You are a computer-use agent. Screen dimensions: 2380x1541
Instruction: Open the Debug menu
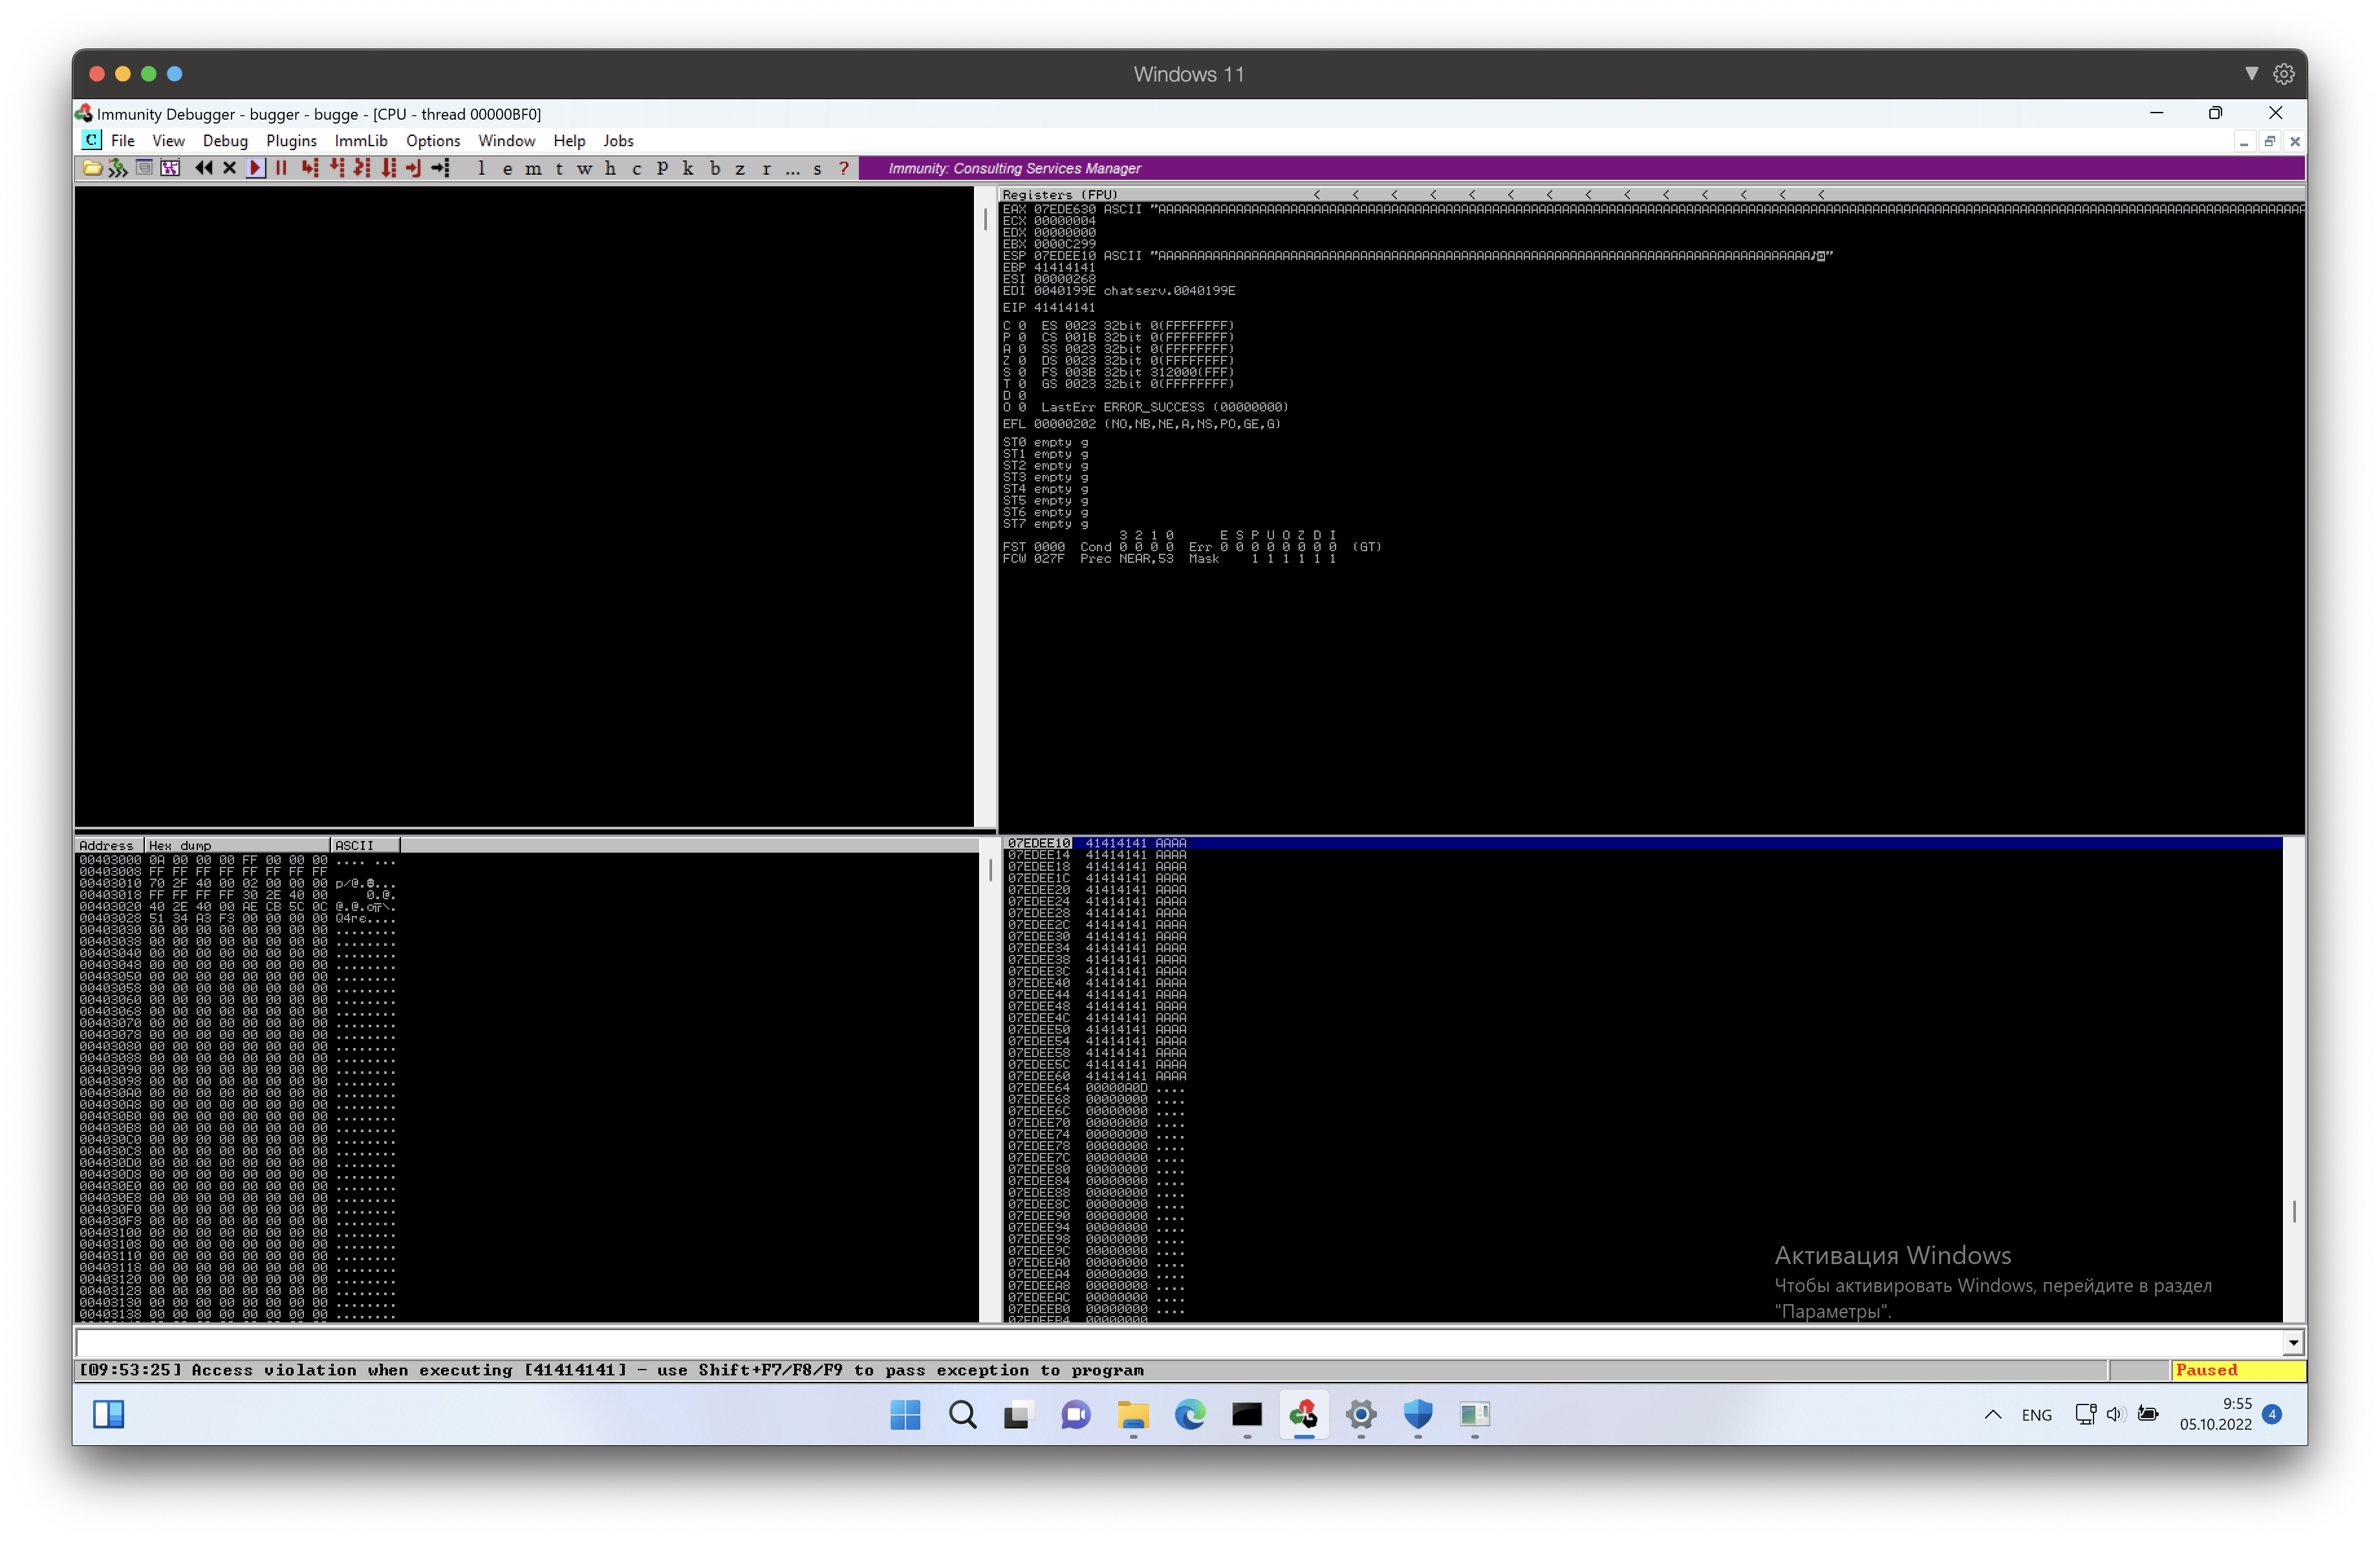(225, 141)
